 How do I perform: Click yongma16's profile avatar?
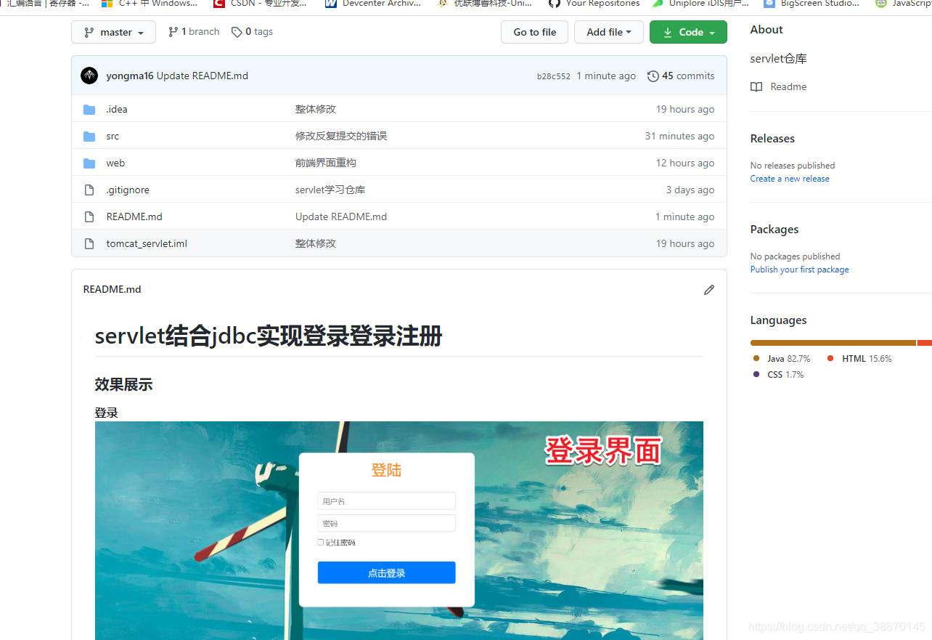tap(89, 76)
